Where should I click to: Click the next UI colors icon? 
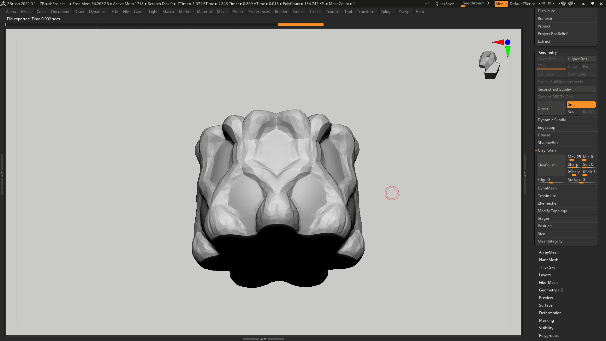pyautogui.click(x=551, y=4)
